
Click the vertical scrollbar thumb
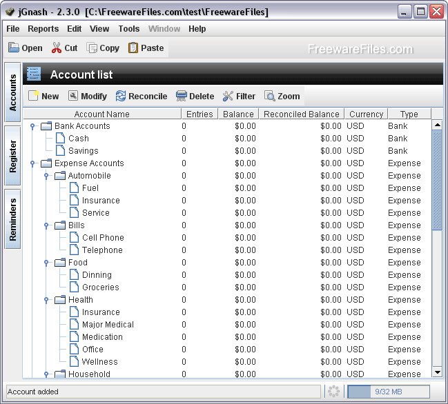(x=438, y=180)
